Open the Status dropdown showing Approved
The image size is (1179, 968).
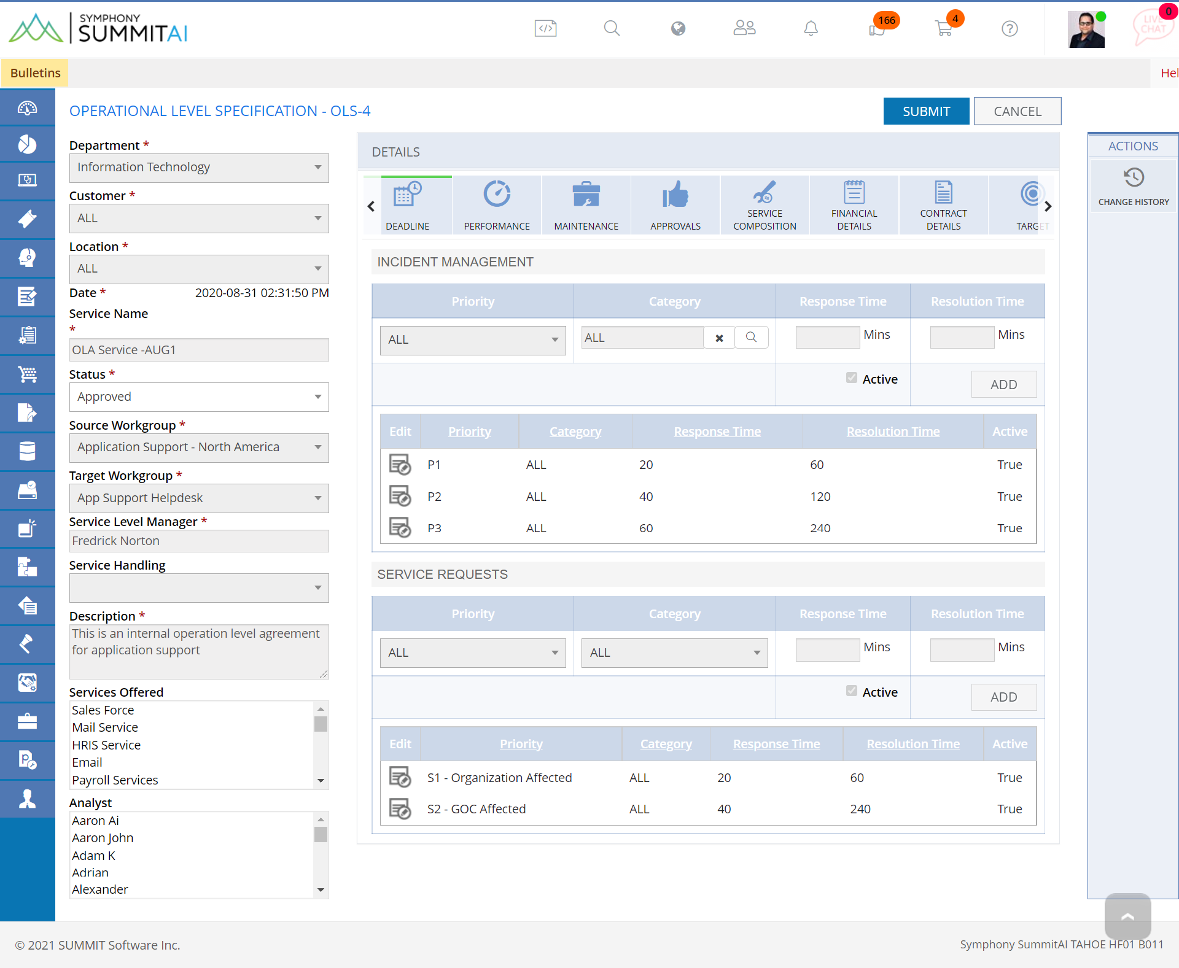199,397
